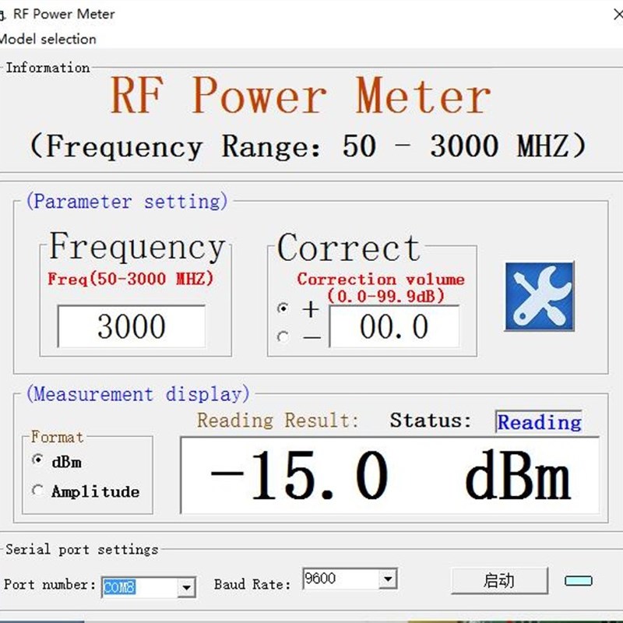Click the Information section header
Screen dimensions: 623x623
click(x=48, y=68)
